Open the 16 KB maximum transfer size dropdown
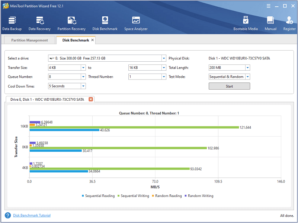 coord(164,68)
